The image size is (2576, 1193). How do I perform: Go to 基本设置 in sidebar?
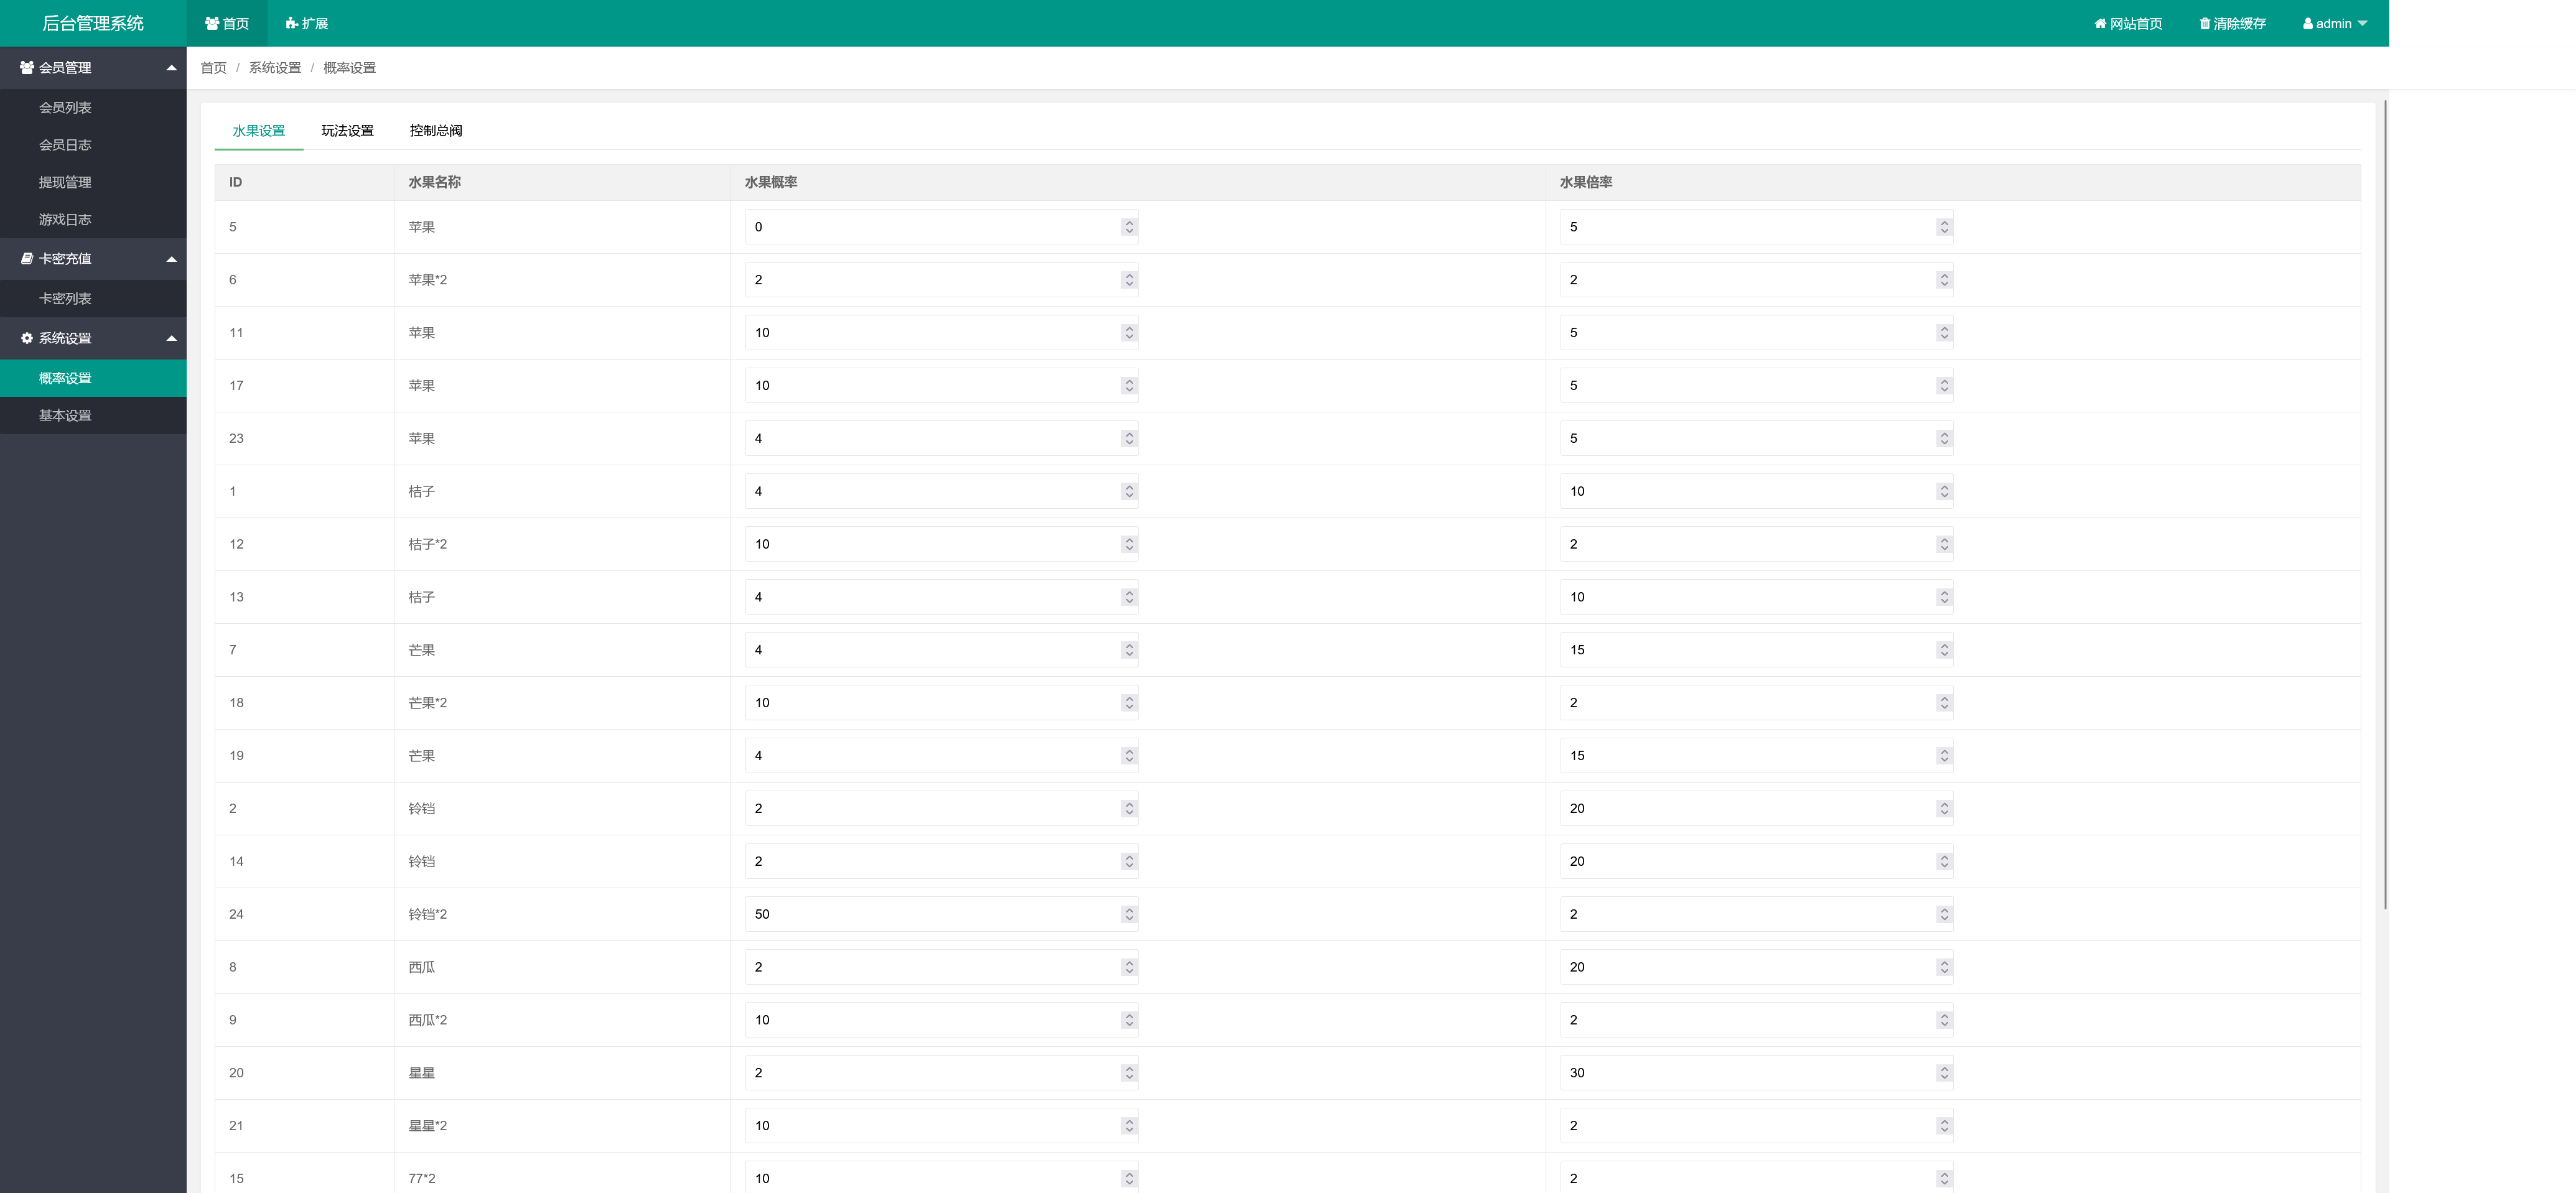pos(65,415)
